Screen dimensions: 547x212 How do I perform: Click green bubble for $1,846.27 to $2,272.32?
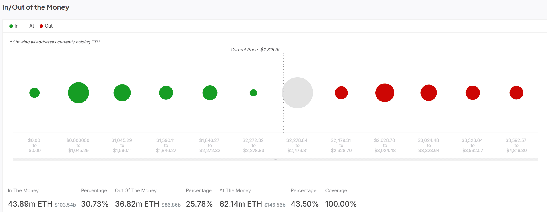pyautogui.click(x=210, y=93)
